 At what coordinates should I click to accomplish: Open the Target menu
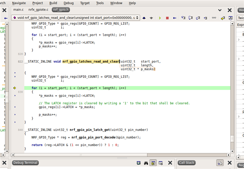tap(85, 3)
